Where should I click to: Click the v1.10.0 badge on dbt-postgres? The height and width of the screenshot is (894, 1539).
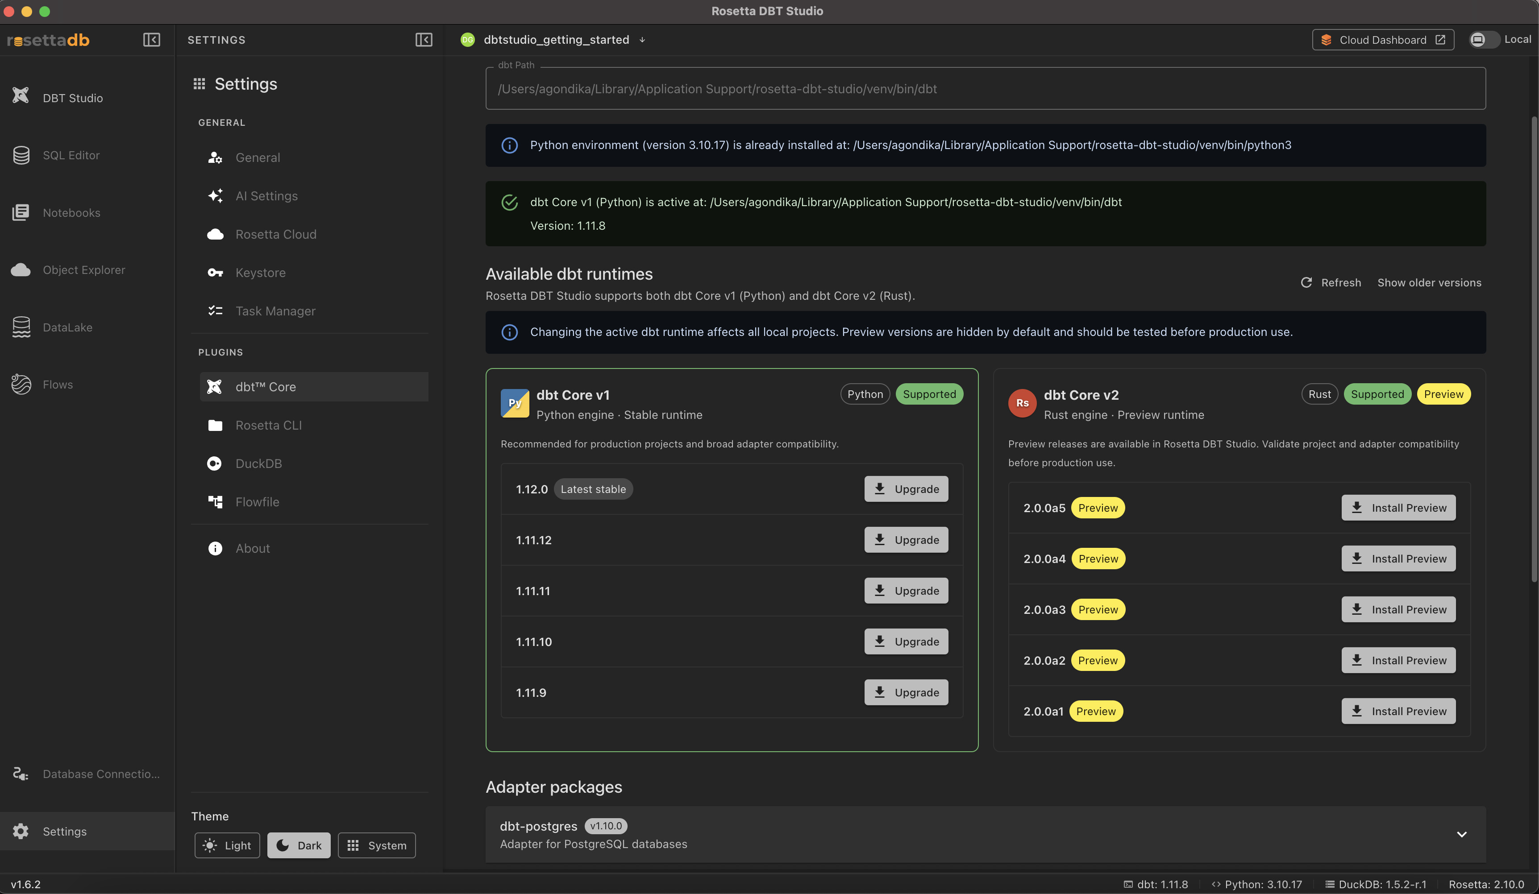click(x=606, y=826)
